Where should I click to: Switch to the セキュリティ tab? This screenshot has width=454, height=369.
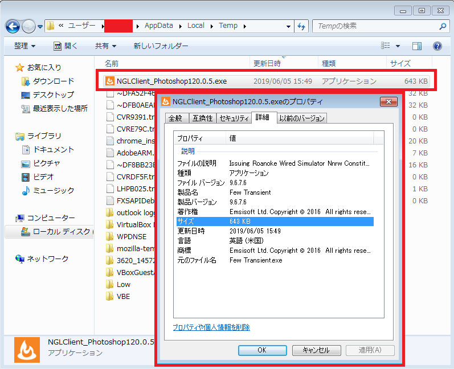point(234,118)
